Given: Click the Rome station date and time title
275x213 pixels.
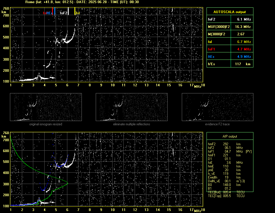Looking at the screenshot, I should tap(82, 2).
